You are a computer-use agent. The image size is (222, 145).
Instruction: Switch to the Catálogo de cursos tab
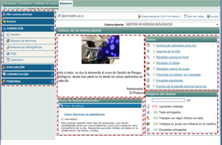coord(46,3)
